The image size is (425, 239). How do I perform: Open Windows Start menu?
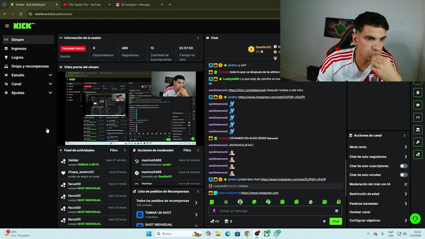[x=149, y=234]
